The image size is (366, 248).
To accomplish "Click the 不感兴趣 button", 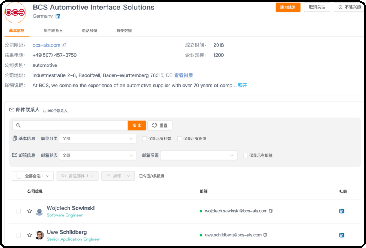I will click(x=350, y=7).
